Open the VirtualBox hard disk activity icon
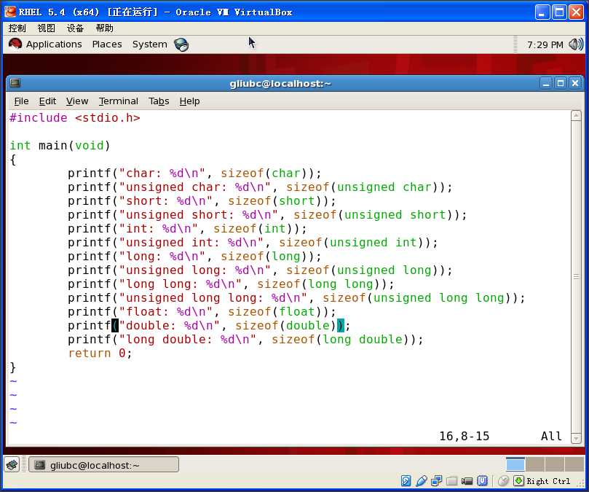Viewport: 589px width, 492px height. coord(406,481)
